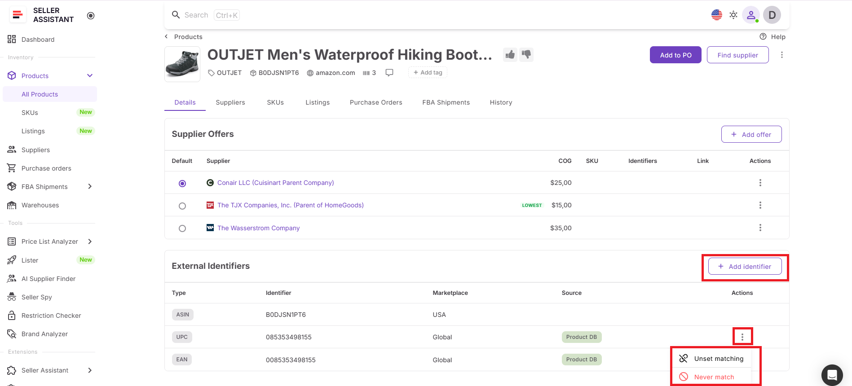This screenshot has height=386, width=852.
Task: Switch to the Purchase Orders tab
Action: (x=376, y=102)
